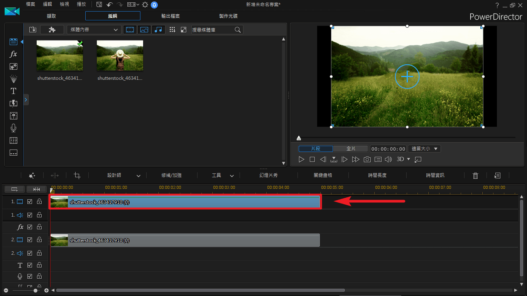Open the Subtitle Room in the sidebar
527x296 pixels.
point(14,153)
